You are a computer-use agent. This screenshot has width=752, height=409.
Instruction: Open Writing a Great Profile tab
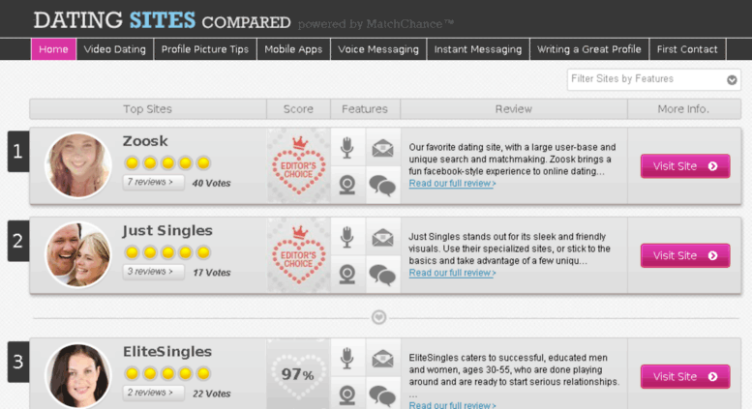click(x=589, y=49)
